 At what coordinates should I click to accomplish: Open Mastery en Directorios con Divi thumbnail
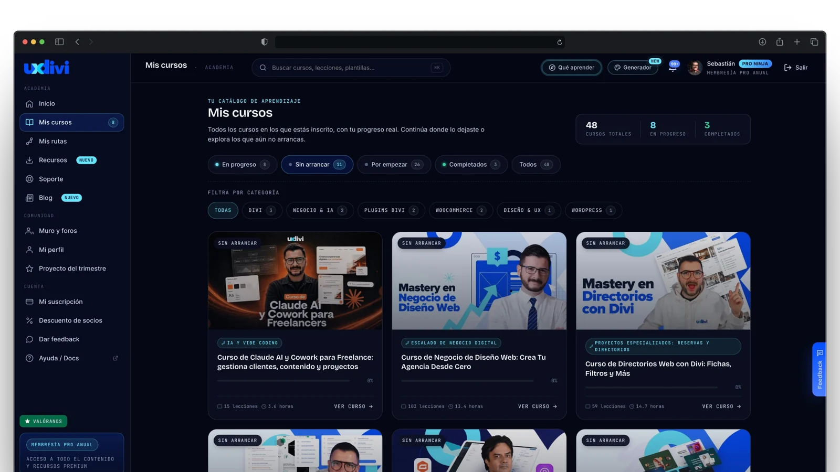pyautogui.click(x=663, y=281)
